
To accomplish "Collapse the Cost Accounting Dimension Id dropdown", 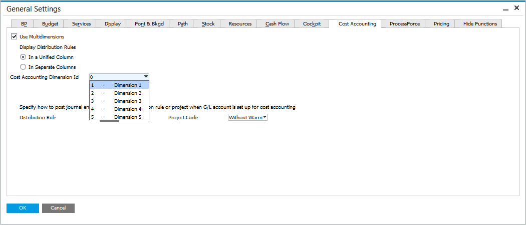I will [x=146, y=77].
